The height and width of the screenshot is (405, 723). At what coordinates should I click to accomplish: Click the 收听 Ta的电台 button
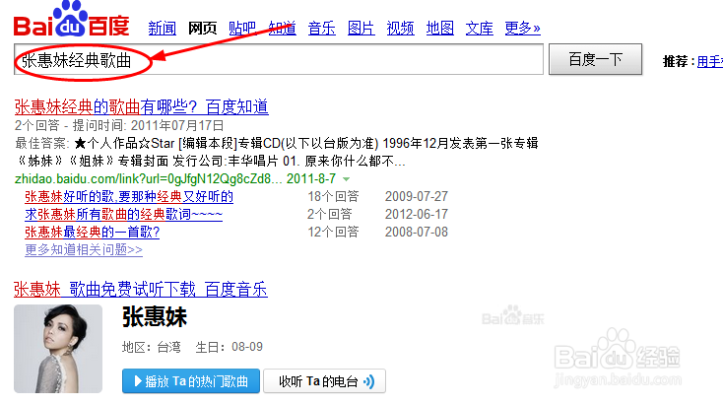(x=324, y=381)
